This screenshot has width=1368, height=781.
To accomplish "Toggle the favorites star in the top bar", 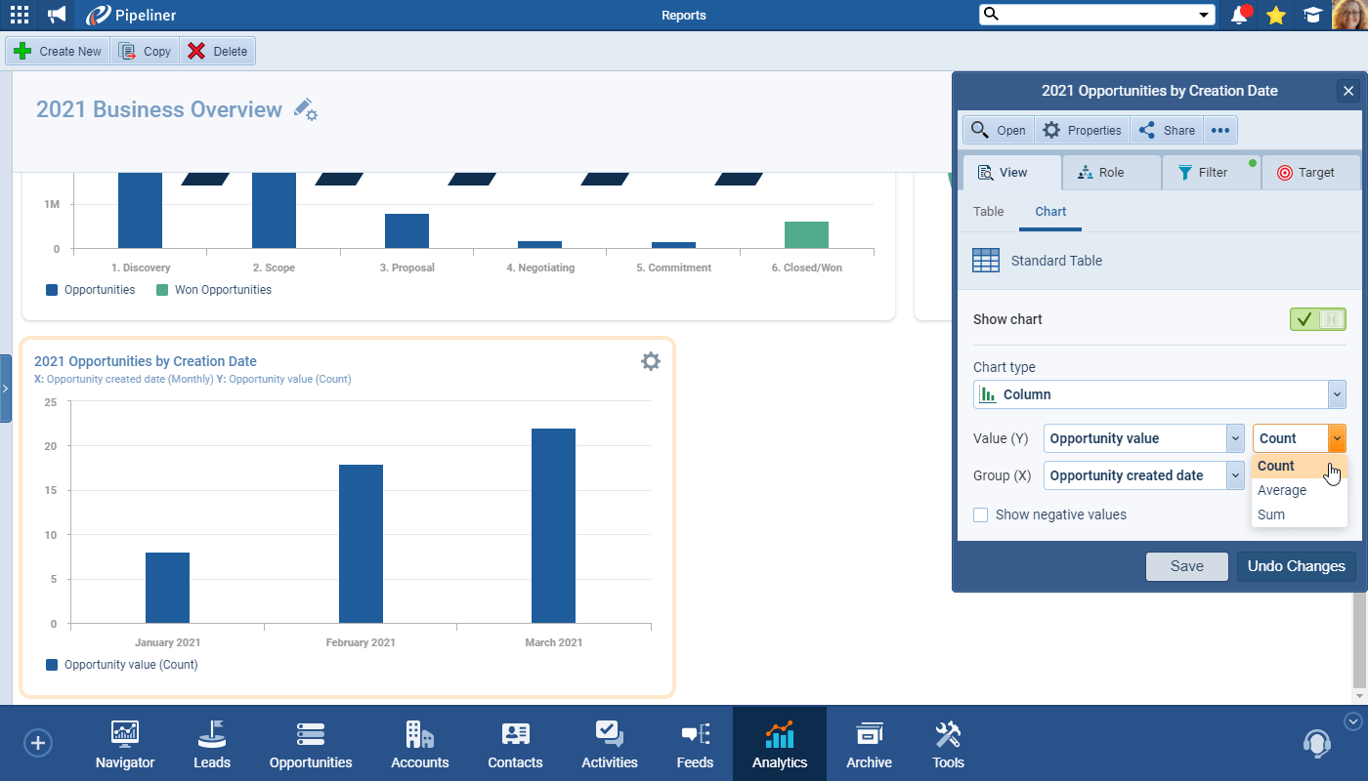I will (x=1276, y=15).
